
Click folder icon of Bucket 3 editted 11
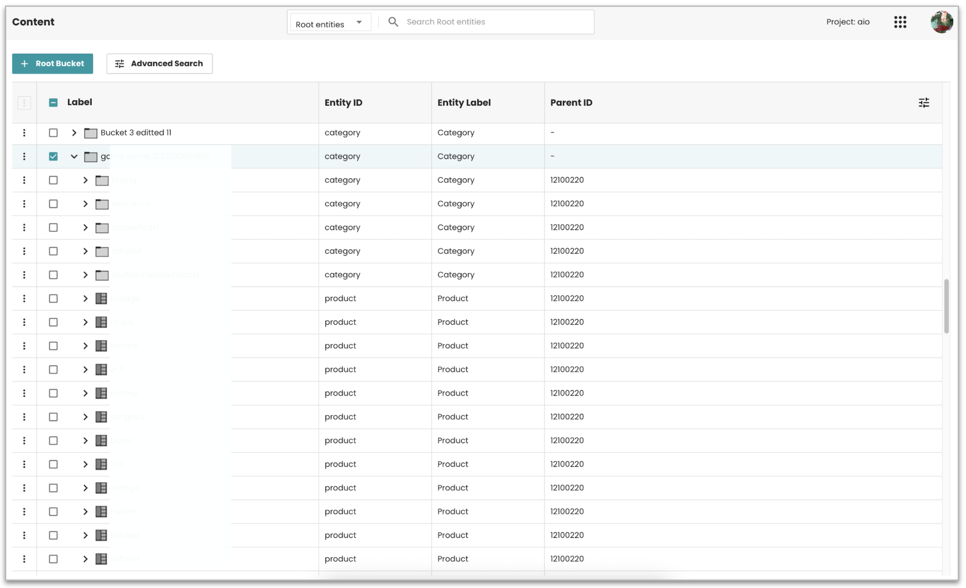[91, 133]
